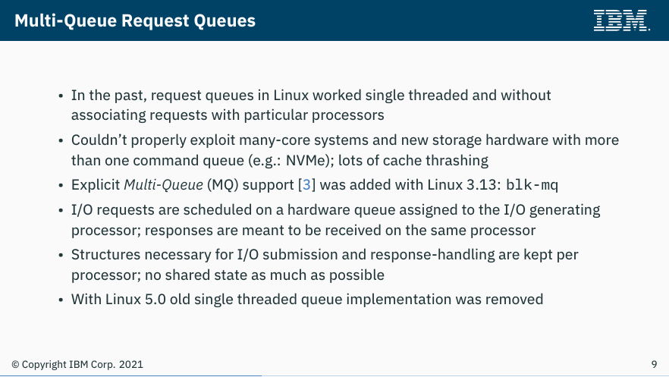Select the blk-mq monospace text

pyautogui.click(x=532, y=185)
